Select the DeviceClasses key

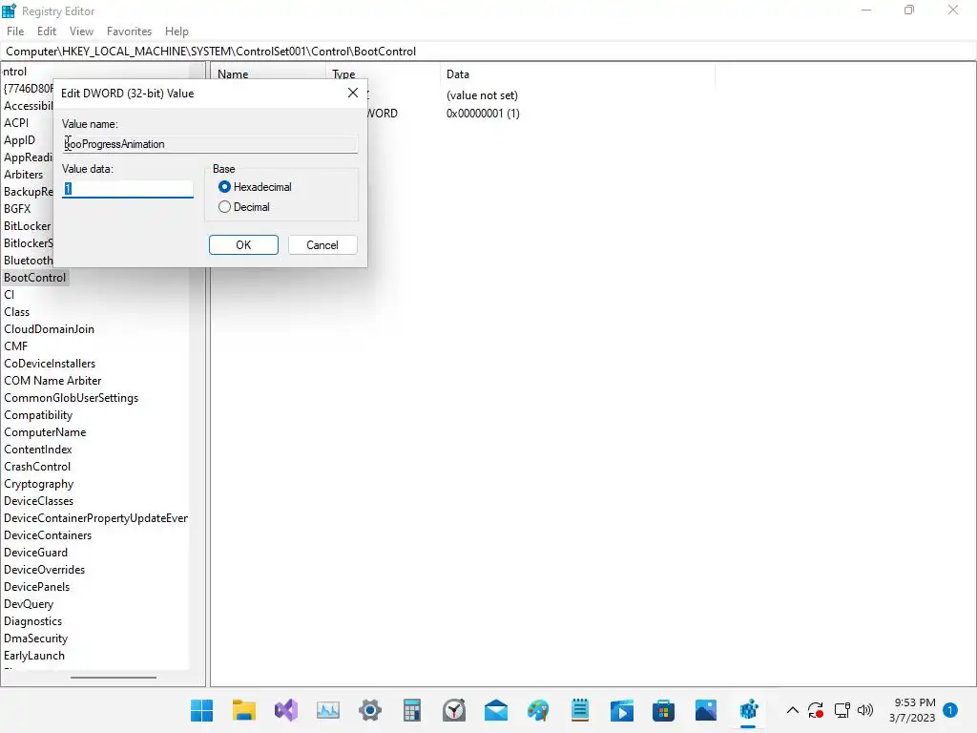pyautogui.click(x=38, y=501)
